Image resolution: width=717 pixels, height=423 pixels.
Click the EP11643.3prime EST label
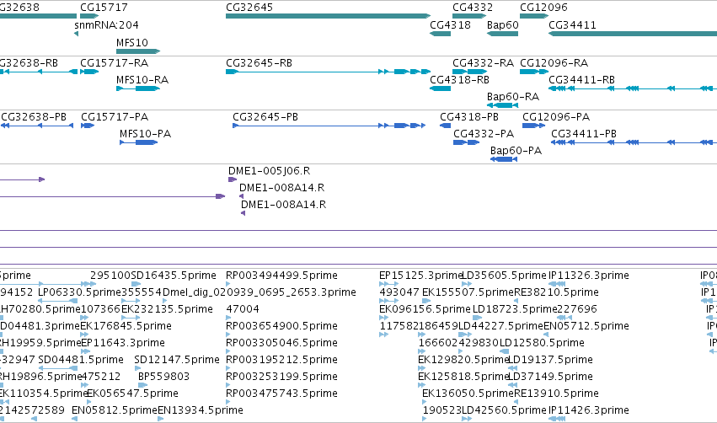point(122,343)
